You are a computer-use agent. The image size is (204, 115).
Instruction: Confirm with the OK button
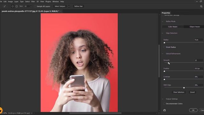click(193, 110)
